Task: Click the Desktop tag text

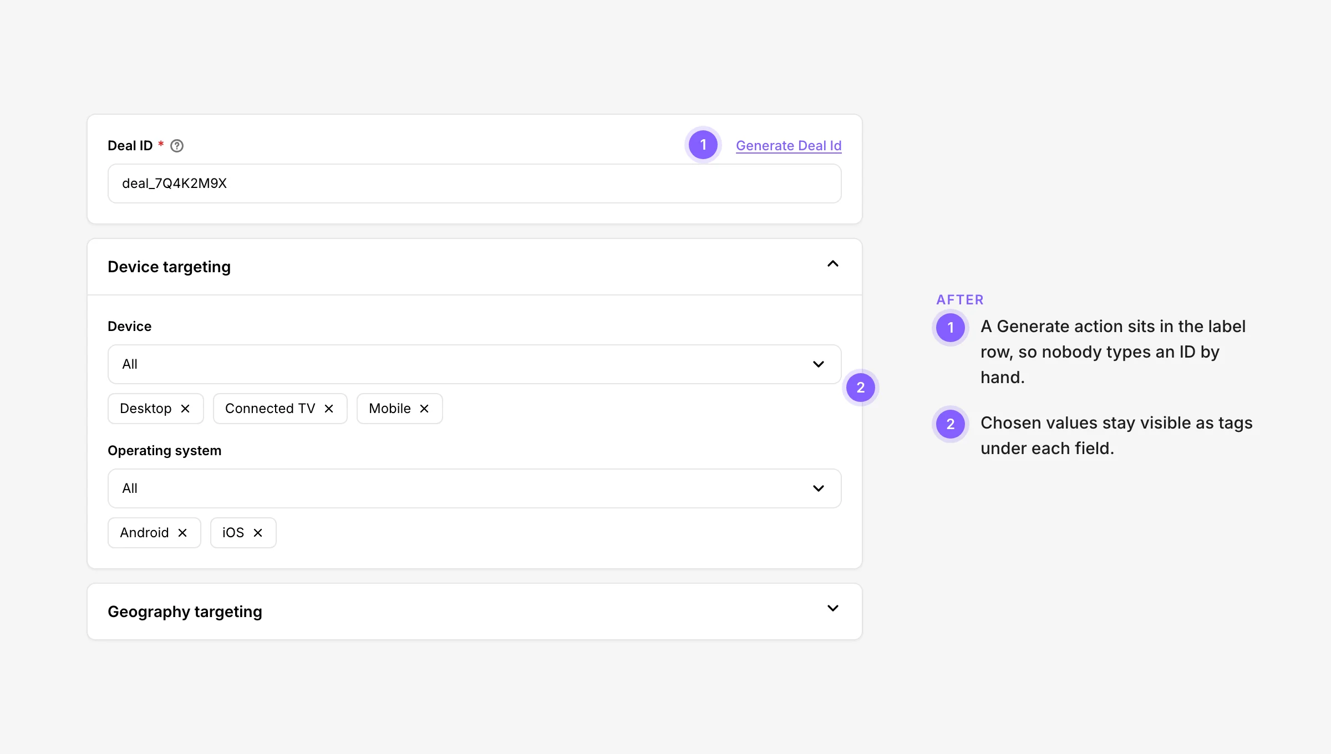Action: (x=146, y=409)
